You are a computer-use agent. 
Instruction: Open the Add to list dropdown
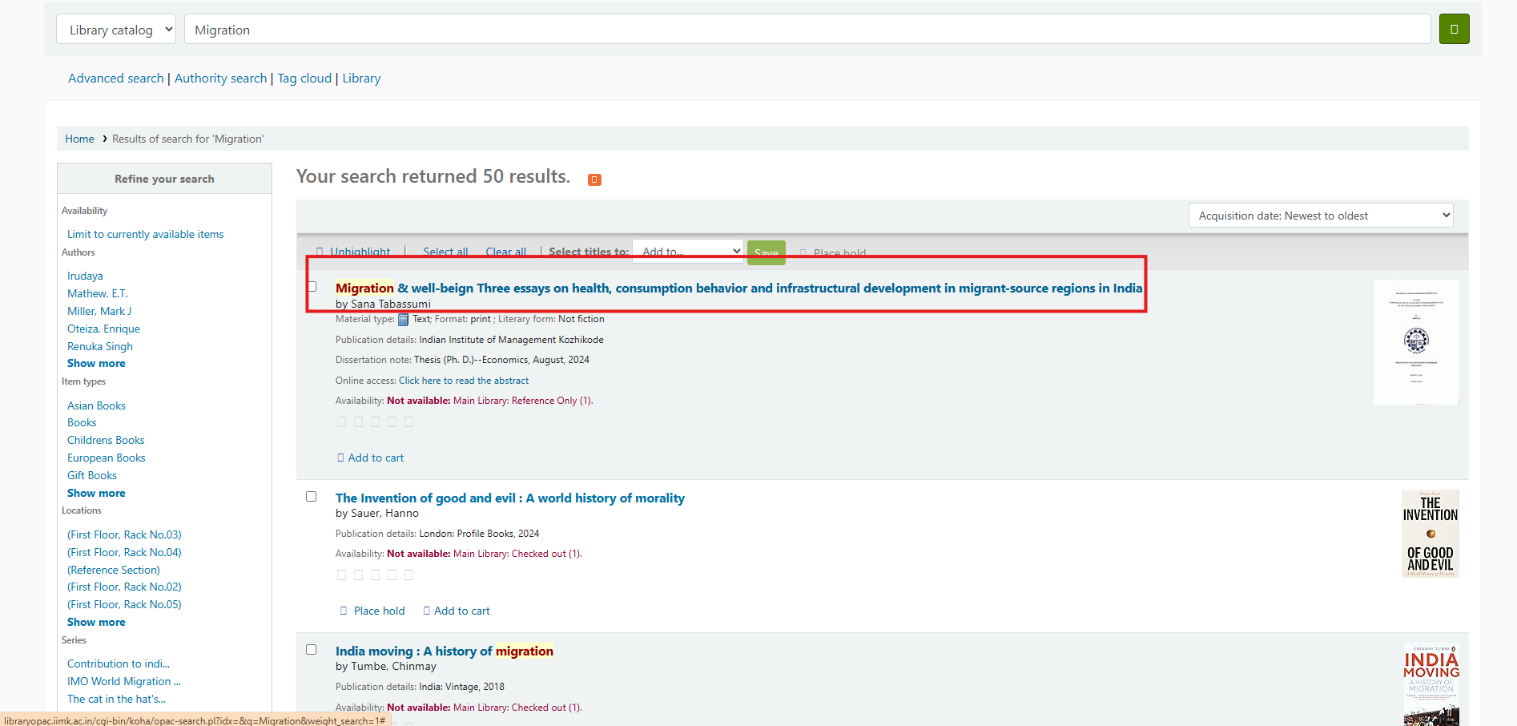[x=688, y=252]
